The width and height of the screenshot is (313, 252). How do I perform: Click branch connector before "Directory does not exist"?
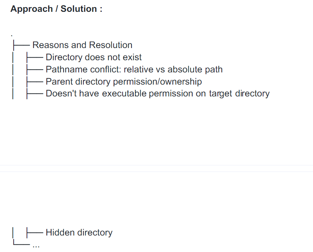[35, 57]
